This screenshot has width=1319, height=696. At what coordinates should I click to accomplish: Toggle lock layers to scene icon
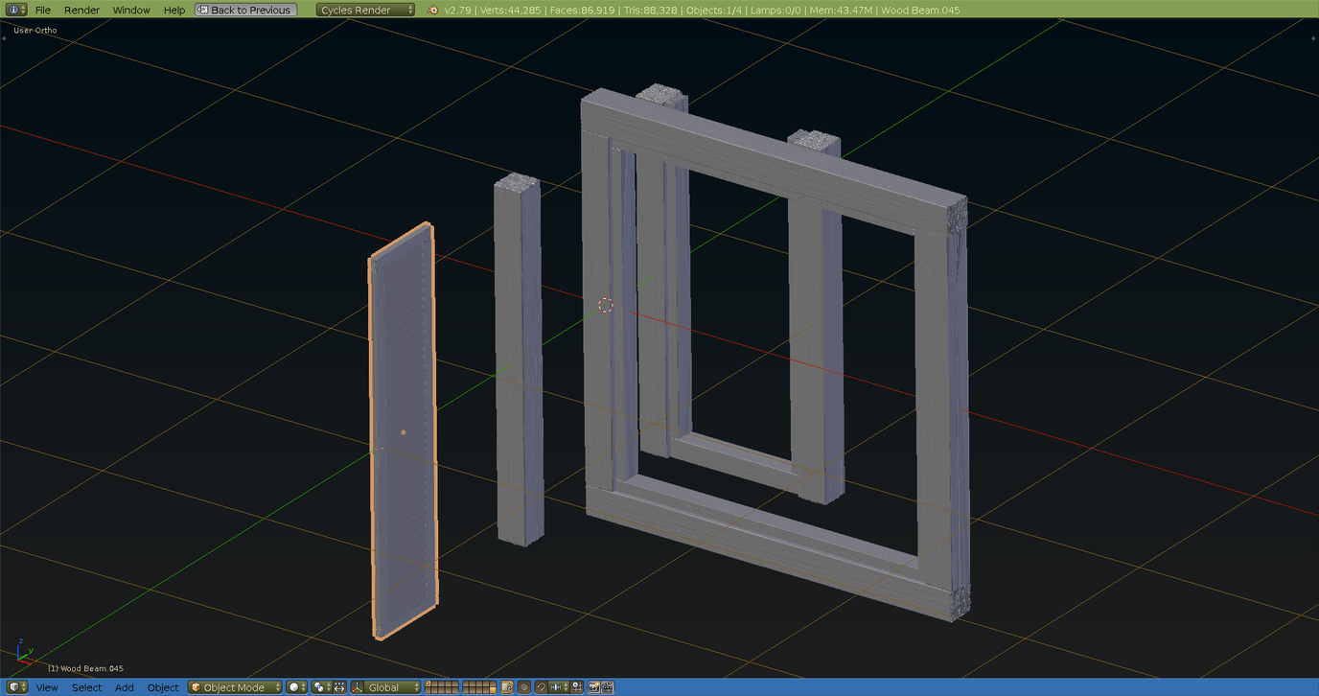coord(508,687)
